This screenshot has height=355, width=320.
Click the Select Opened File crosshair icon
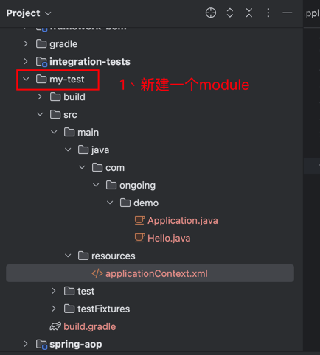(x=211, y=13)
